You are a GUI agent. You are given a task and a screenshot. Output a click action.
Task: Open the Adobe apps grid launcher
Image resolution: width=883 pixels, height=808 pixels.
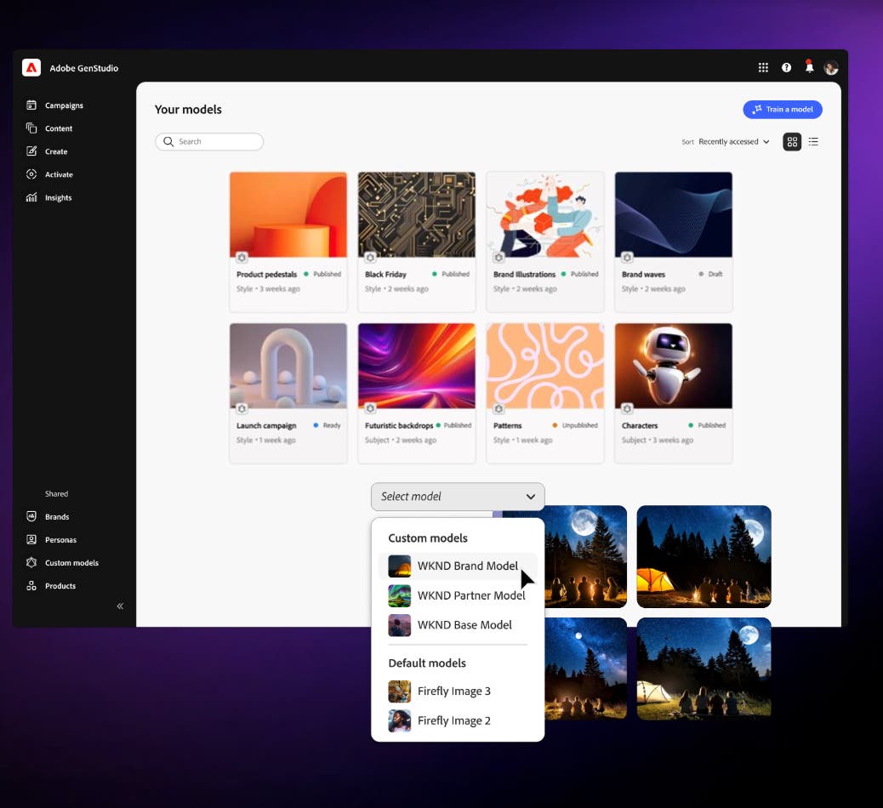coord(763,66)
